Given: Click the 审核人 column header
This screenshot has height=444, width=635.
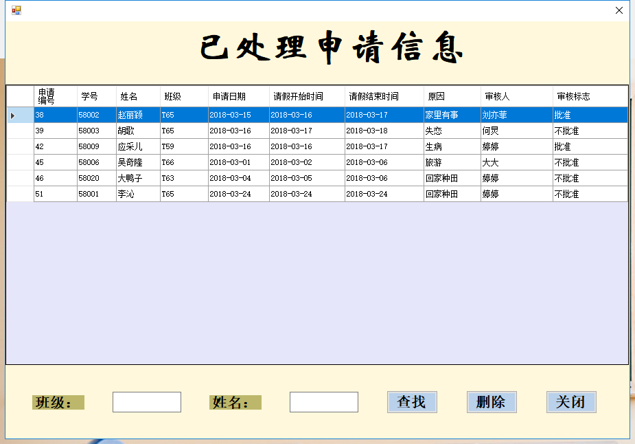Looking at the screenshot, I should point(516,96).
